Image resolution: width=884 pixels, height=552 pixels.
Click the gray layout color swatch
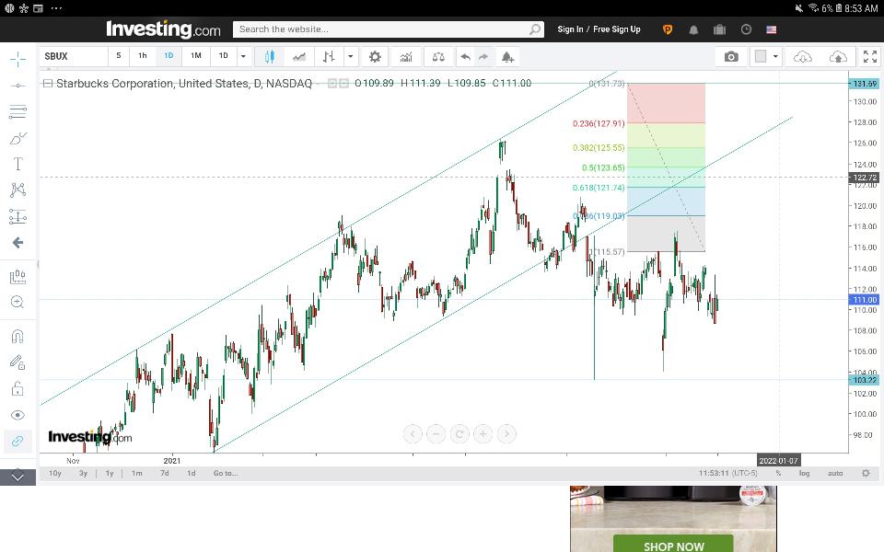[x=761, y=56]
